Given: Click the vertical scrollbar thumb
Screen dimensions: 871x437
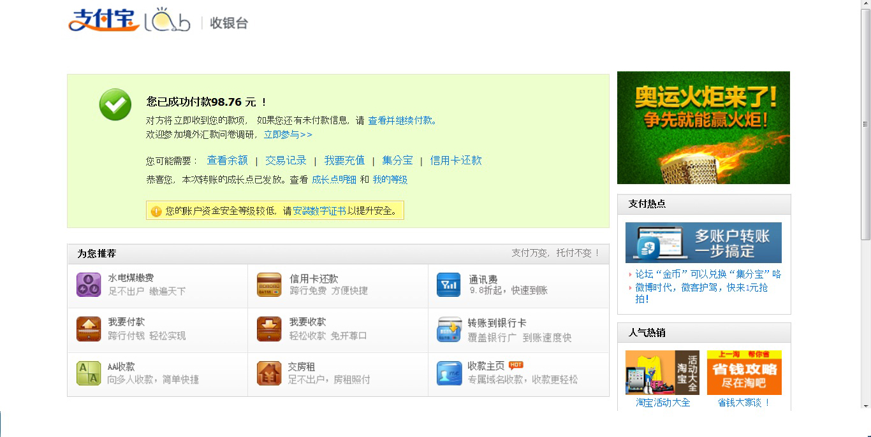Looking at the screenshot, I should [865, 124].
